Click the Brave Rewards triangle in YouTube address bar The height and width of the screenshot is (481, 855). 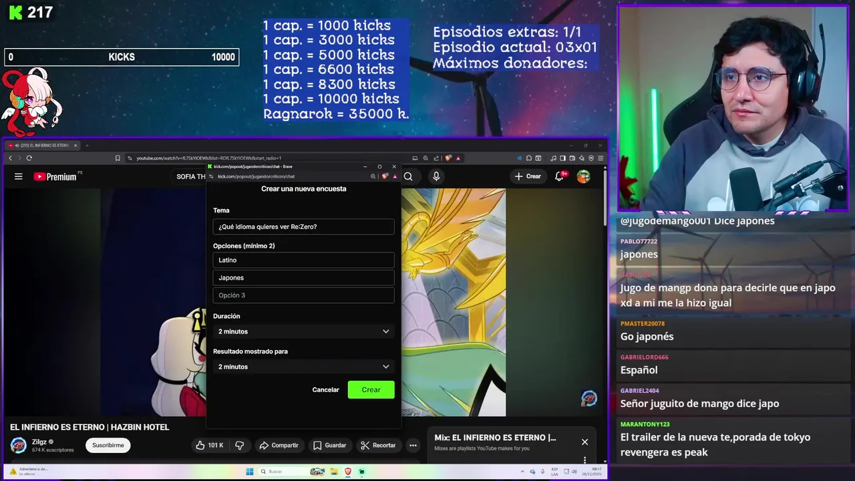pos(458,158)
